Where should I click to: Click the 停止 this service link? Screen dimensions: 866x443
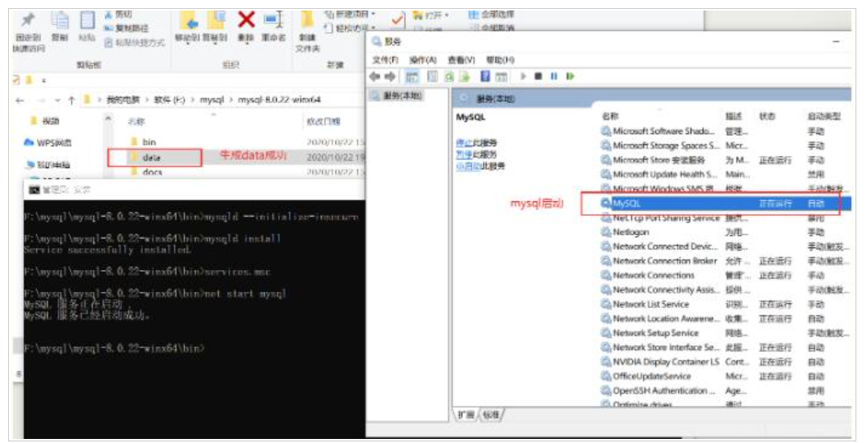click(x=464, y=143)
